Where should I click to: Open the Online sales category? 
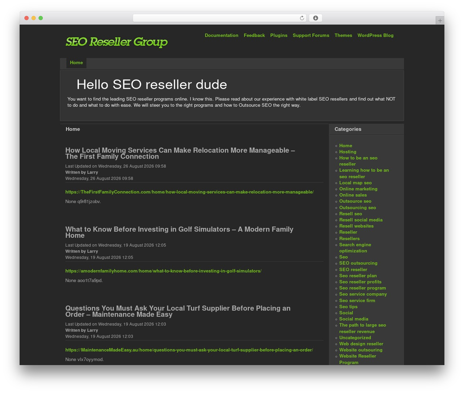(x=353, y=195)
